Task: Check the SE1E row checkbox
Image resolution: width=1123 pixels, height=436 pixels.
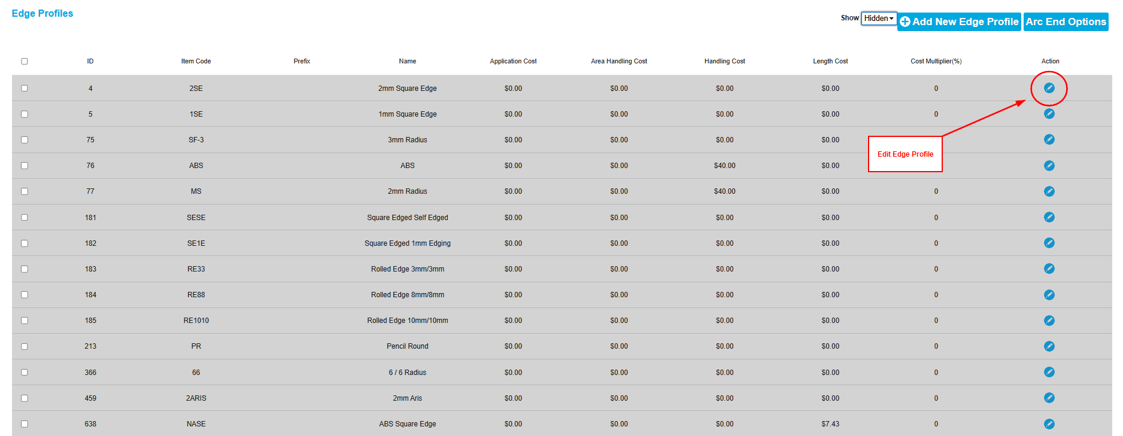Action: click(x=25, y=243)
